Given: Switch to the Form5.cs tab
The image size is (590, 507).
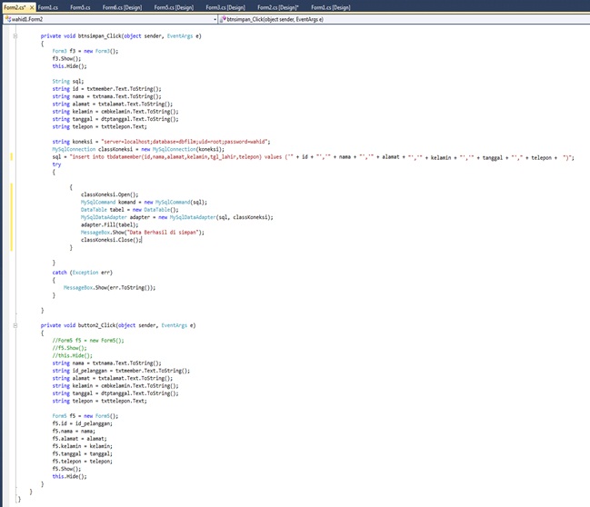Looking at the screenshot, I should pyautogui.click(x=80, y=7).
